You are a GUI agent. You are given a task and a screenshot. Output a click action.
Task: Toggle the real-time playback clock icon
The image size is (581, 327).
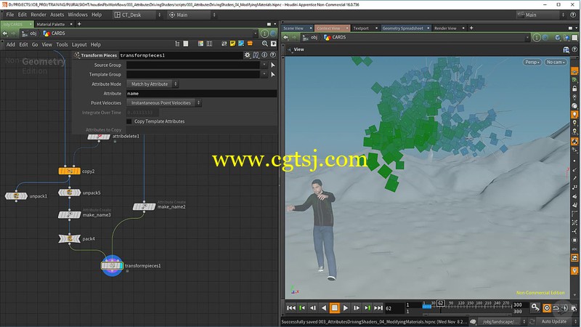coord(547,307)
